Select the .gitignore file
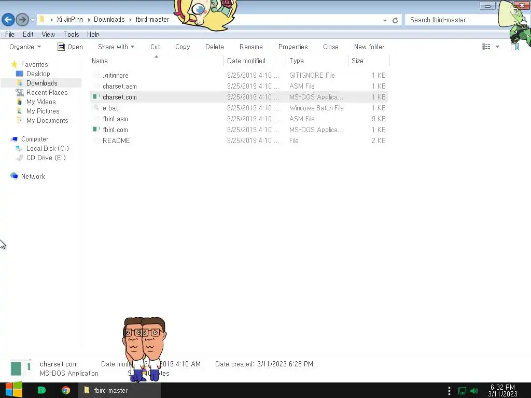This screenshot has width=531, height=398. [x=239, y=75]
